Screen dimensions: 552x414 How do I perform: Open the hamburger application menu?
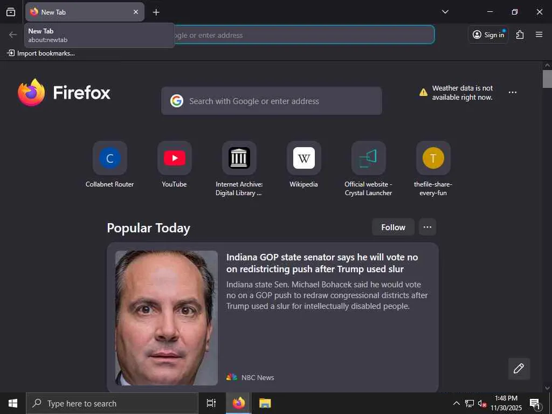(x=539, y=34)
